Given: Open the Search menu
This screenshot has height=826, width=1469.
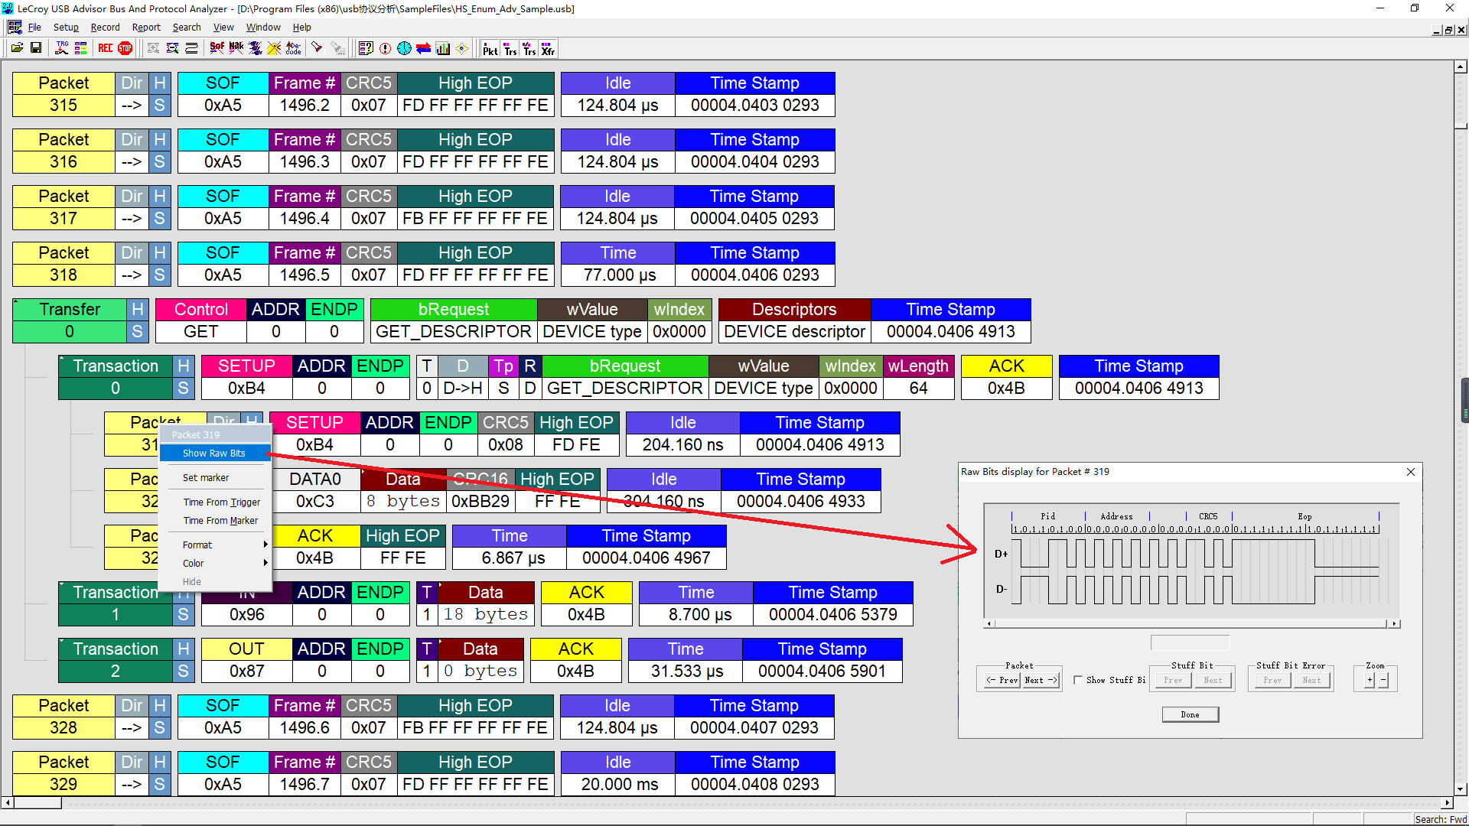Looking at the screenshot, I should (x=187, y=28).
